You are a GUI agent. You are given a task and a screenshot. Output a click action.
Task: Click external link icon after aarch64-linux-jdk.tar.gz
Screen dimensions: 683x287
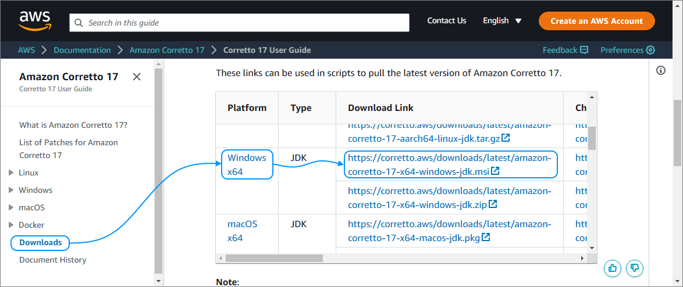point(506,138)
